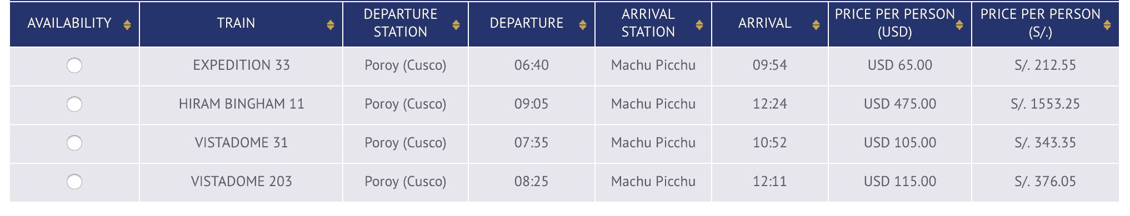Sort by Price Per Person S/. arrows
The height and width of the screenshot is (216, 1130).
[x=1107, y=25]
